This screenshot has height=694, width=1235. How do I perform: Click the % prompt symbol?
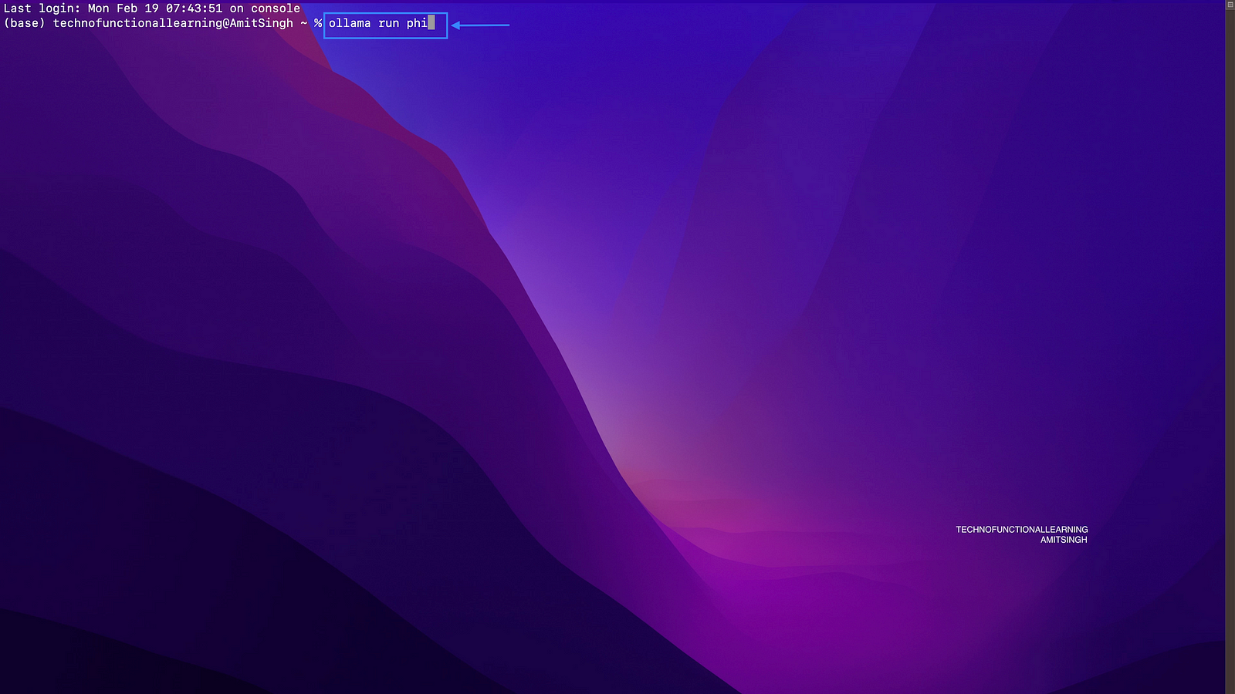[x=317, y=23]
